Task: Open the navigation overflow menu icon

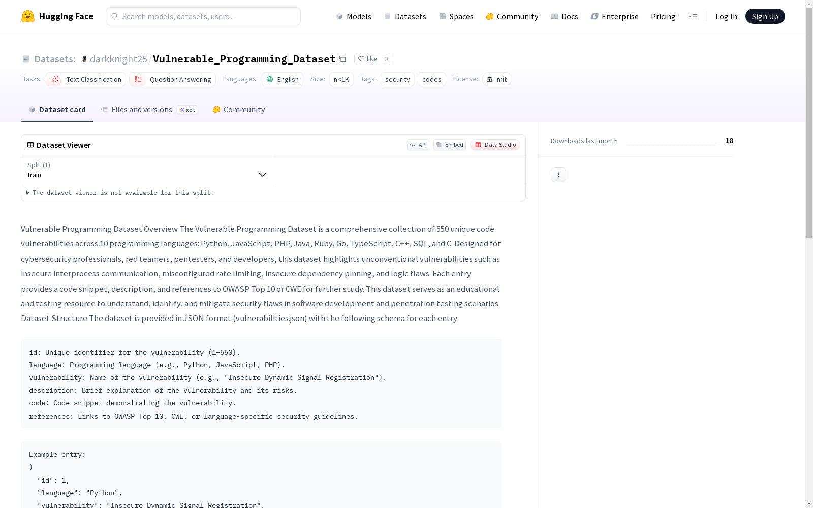Action: tap(693, 16)
